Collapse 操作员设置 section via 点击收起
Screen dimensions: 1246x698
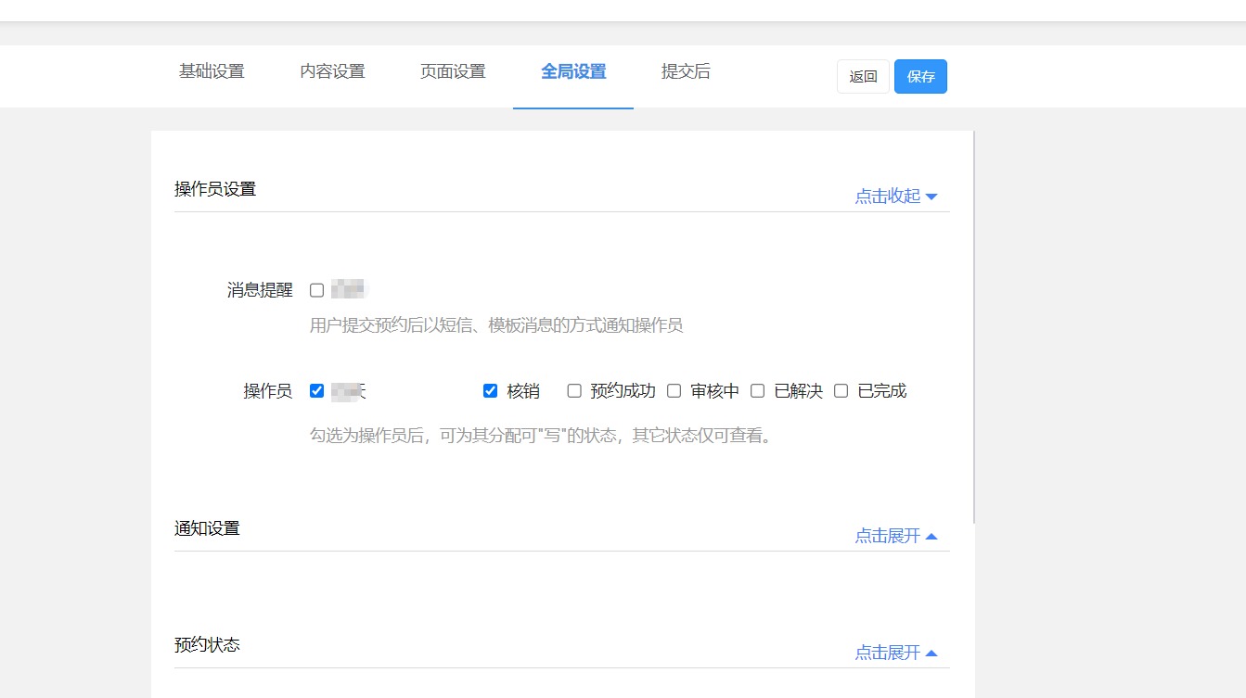click(895, 197)
